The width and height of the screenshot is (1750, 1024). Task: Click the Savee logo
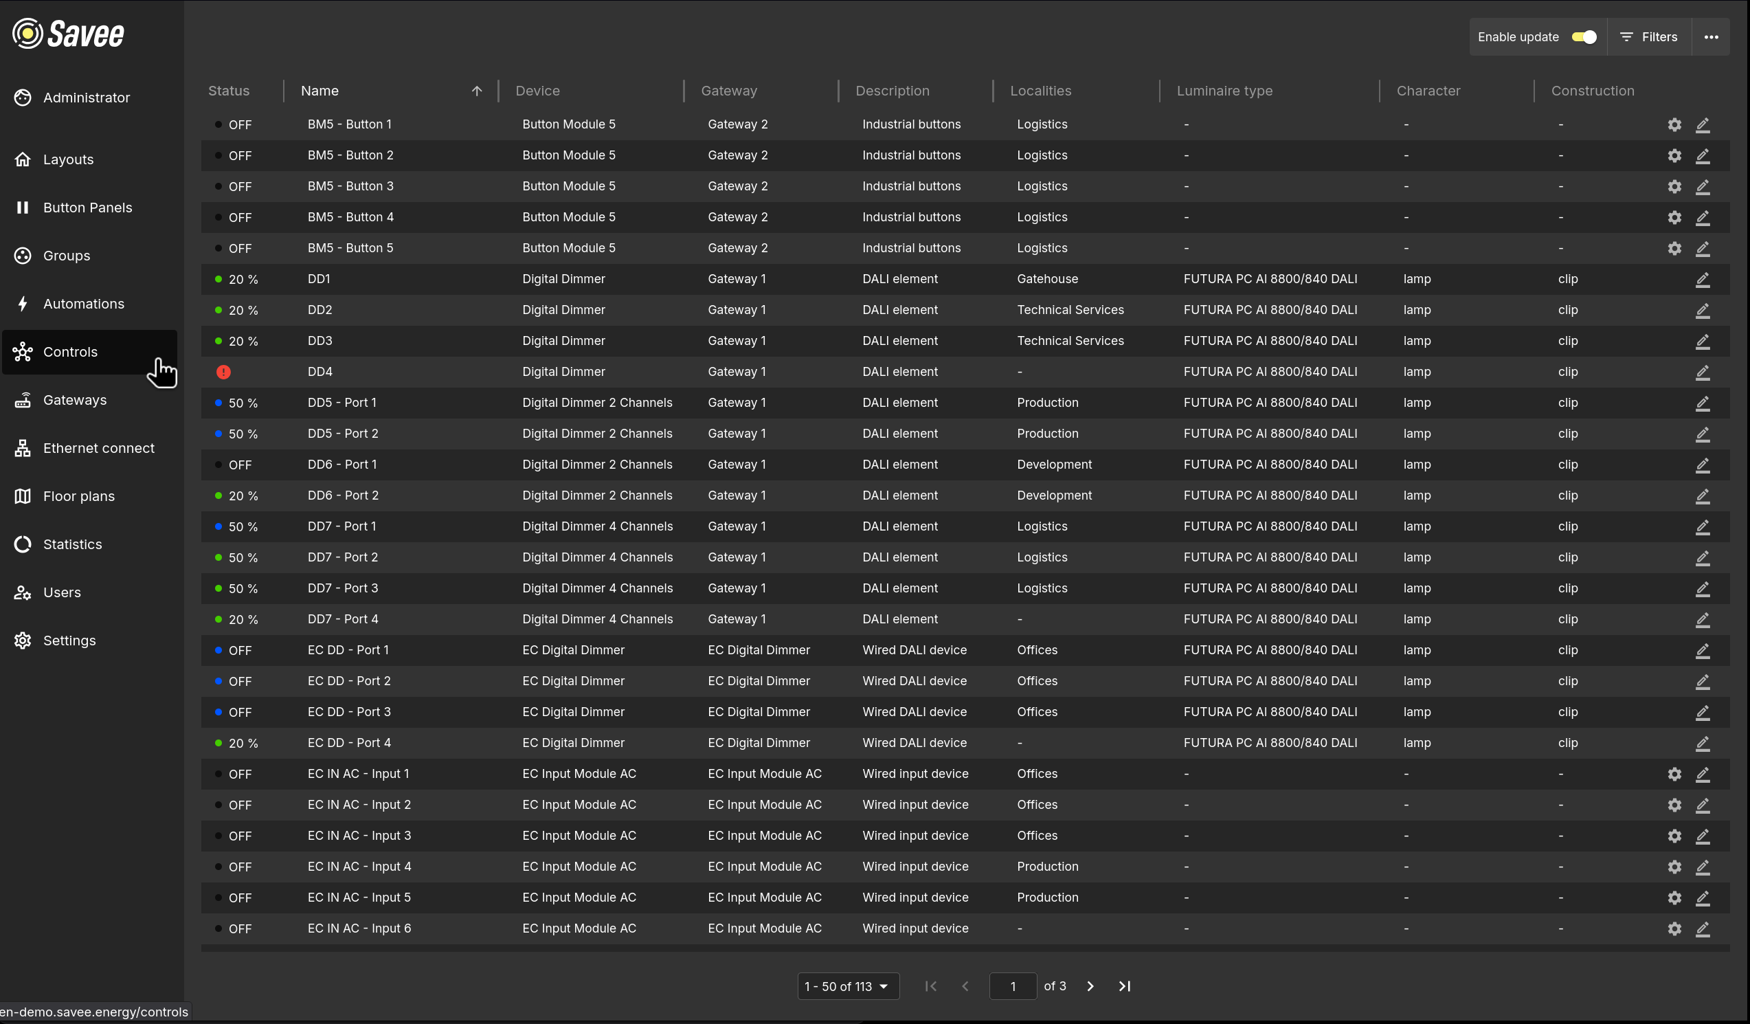pos(67,33)
